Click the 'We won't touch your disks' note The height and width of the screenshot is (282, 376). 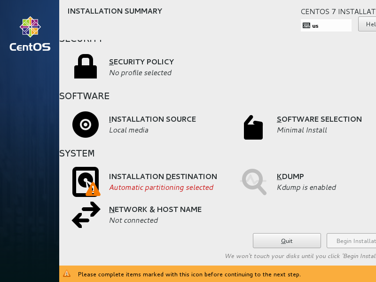tap(300, 256)
